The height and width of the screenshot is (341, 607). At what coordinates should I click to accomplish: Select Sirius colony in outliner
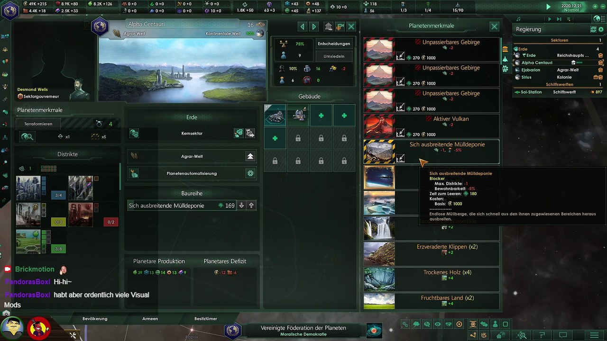(x=559, y=77)
